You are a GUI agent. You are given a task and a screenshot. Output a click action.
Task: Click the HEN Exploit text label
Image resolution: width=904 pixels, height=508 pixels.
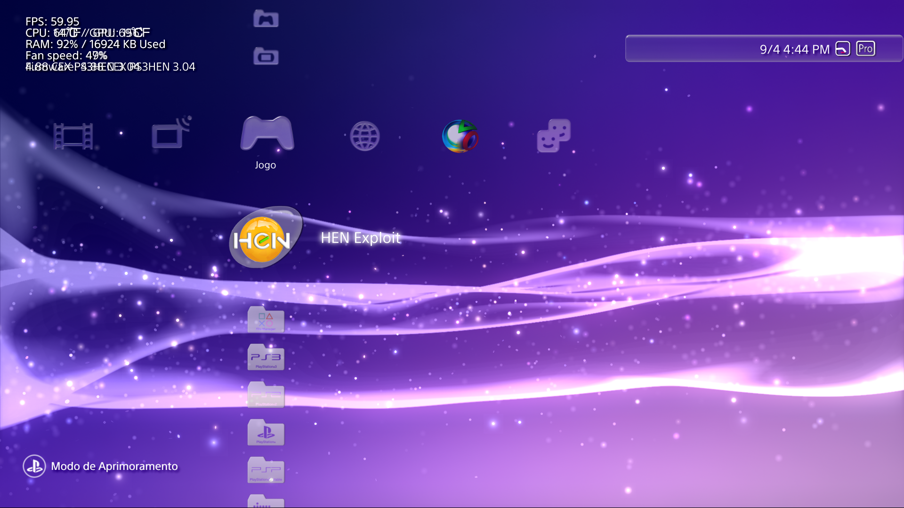point(361,238)
